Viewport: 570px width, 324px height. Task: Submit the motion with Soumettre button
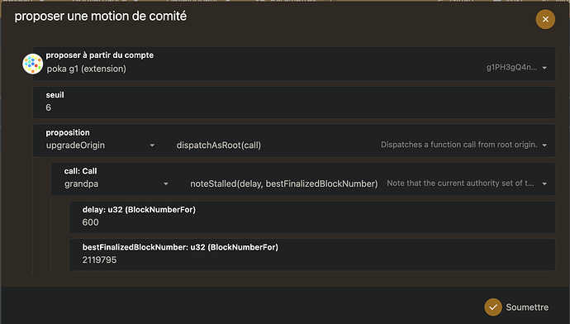point(516,307)
